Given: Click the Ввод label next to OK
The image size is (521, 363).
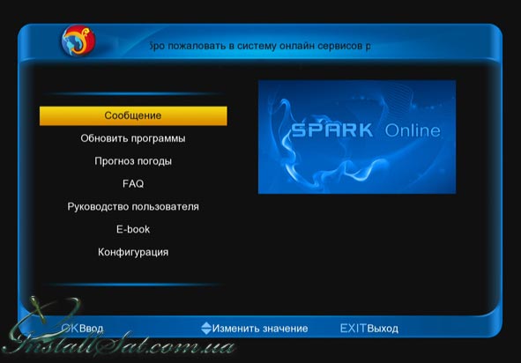Looking at the screenshot, I should [x=91, y=329].
